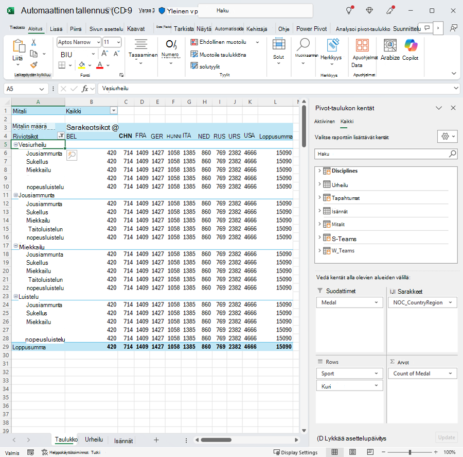
Task: Switch to the Urheilu sheet tab
Action: click(x=94, y=439)
